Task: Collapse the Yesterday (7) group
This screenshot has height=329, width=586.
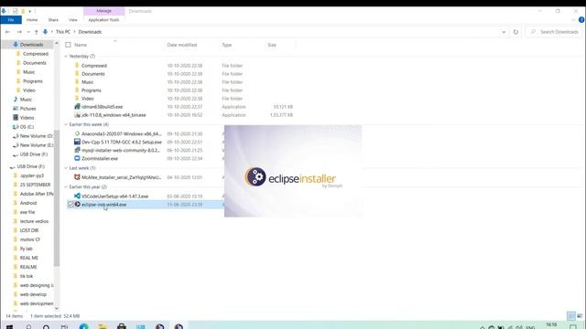Action: [66, 57]
